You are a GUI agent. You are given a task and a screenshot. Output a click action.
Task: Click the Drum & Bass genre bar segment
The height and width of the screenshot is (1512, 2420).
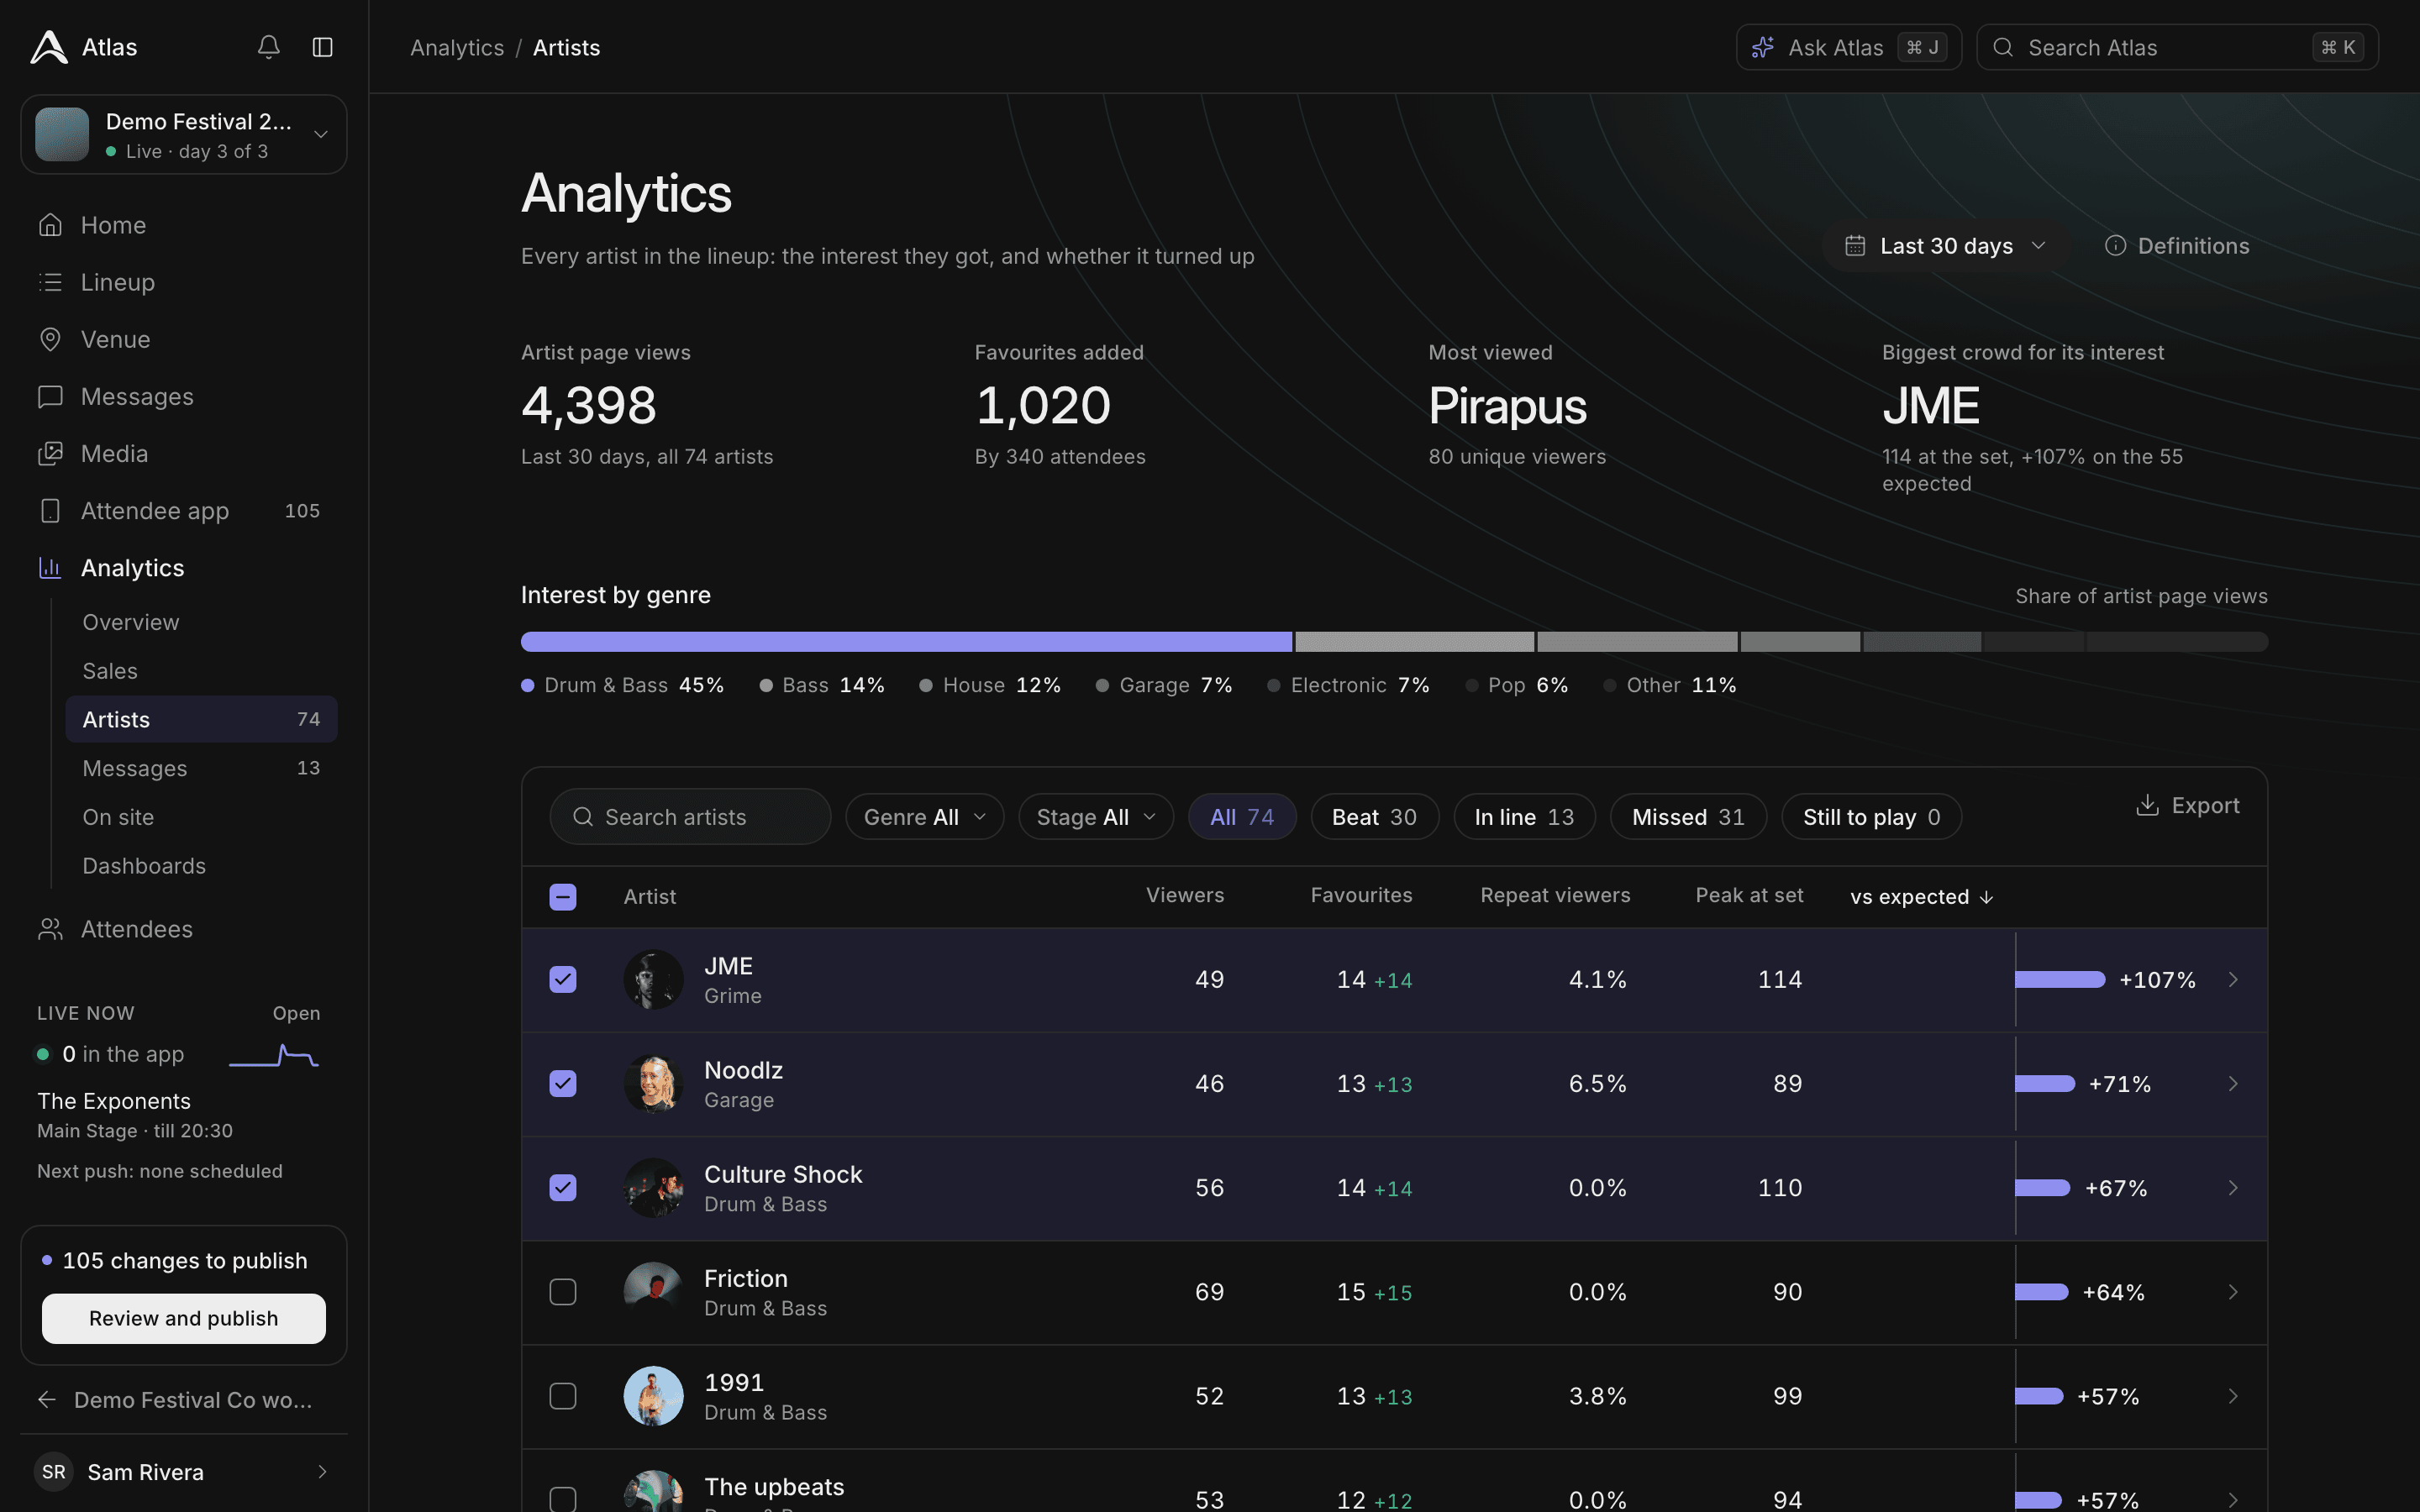906,641
